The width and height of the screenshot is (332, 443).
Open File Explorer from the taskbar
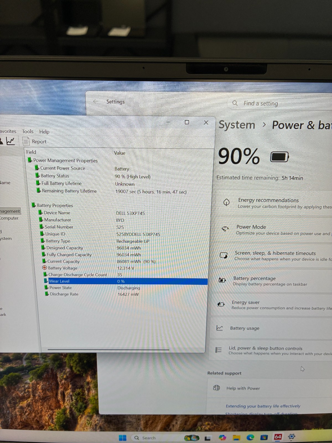point(236,437)
